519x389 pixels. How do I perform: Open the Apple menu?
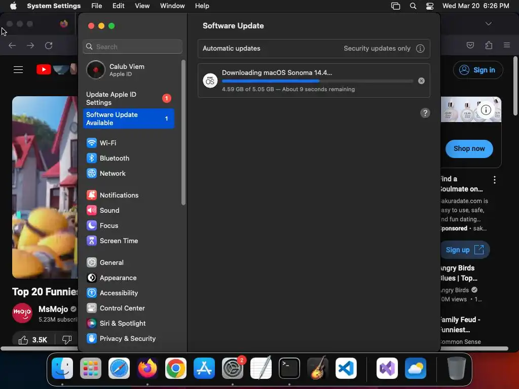coord(13,6)
